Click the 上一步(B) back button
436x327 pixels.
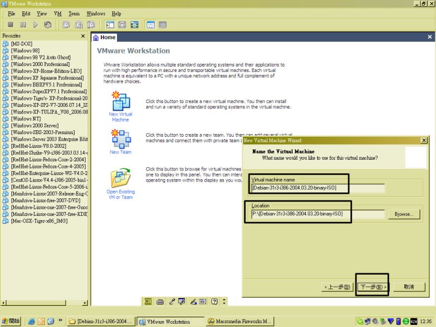tap(337, 287)
